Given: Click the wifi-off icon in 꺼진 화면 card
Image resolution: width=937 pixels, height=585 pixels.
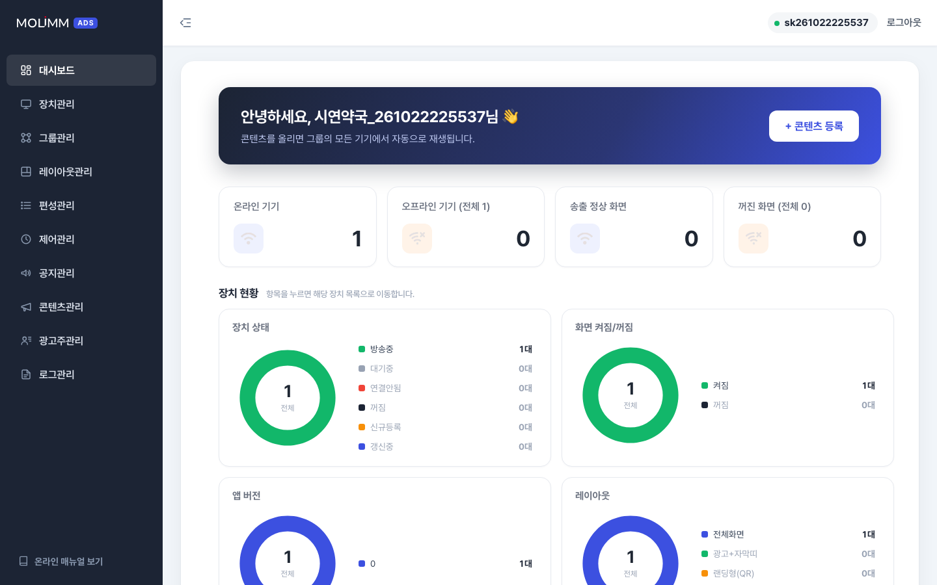Looking at the screenshot, I should 754,239.
